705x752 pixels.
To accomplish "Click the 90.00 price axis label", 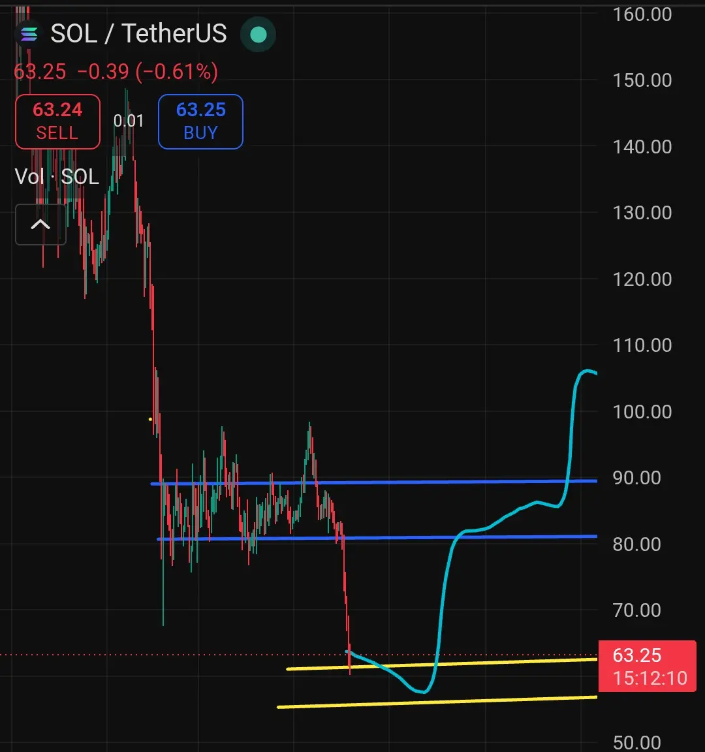I will 637,478.
